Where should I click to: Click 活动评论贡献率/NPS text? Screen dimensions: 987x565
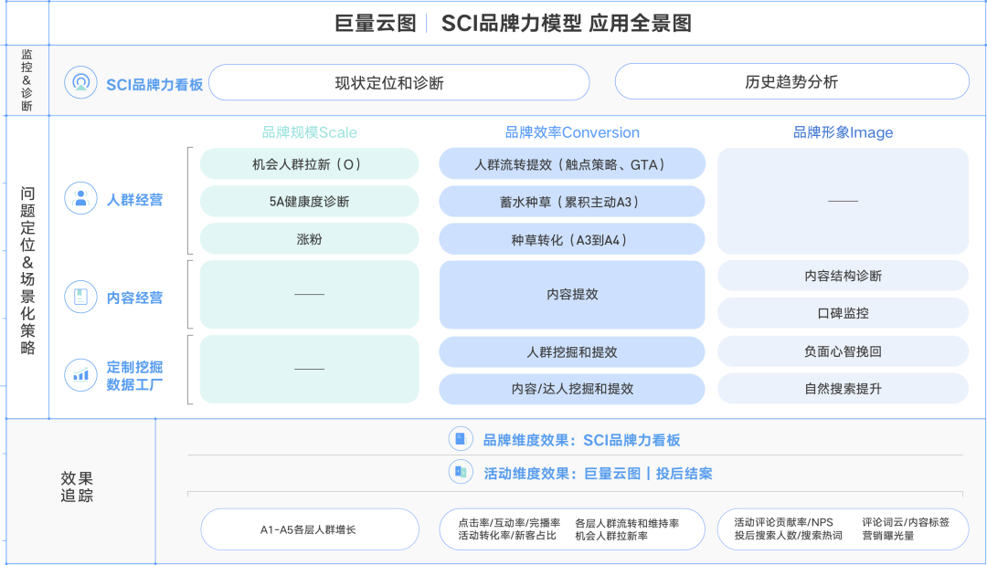(784, 522)
